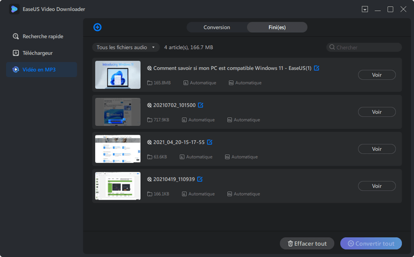Click folder icon next to 165.8MB

[x=150, y=83]
